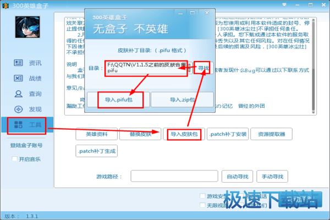
Task: Click the version number 1.3.1 text
Action: pos(32,216)
